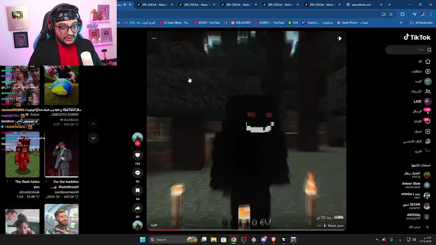
Task: Open Profile entry in the sidebar
Action: (x=417, y=141)
